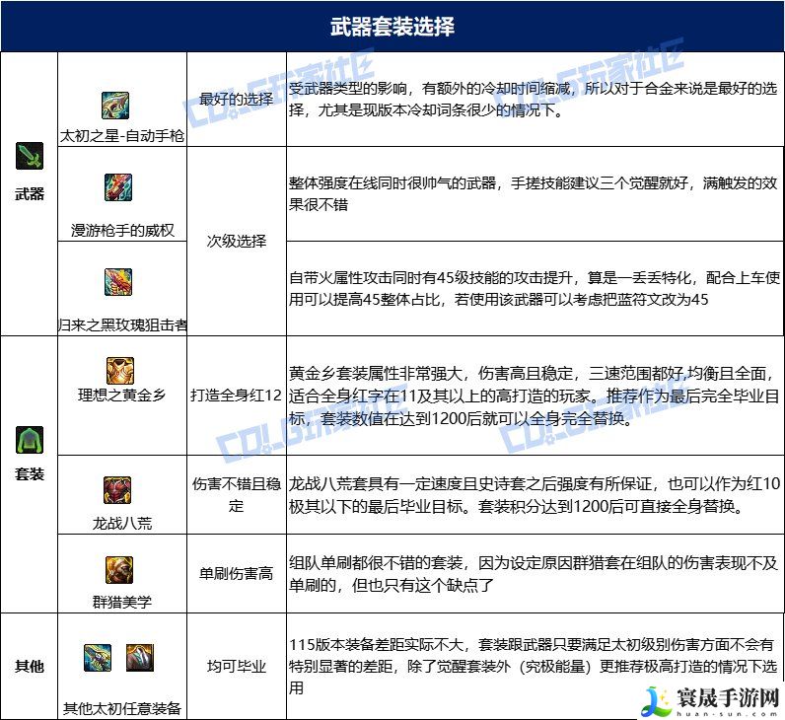Click the 太初之星-自动手枪 weapon icon

(x=115, y=106)
